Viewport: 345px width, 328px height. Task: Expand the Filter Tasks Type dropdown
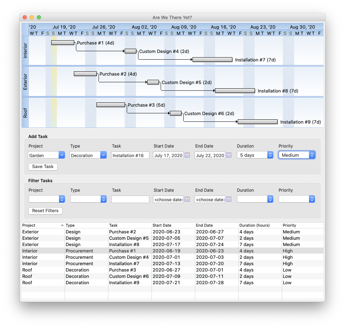tap(88, 199)
